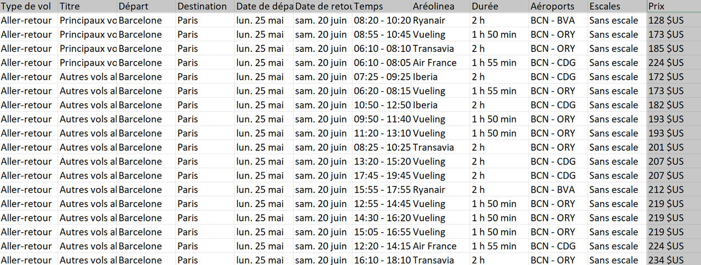Image resolution: width=701 pixels, height=265 pixels.
Task: Select the 185 $US price cell
Action: [x=674, y=49]
